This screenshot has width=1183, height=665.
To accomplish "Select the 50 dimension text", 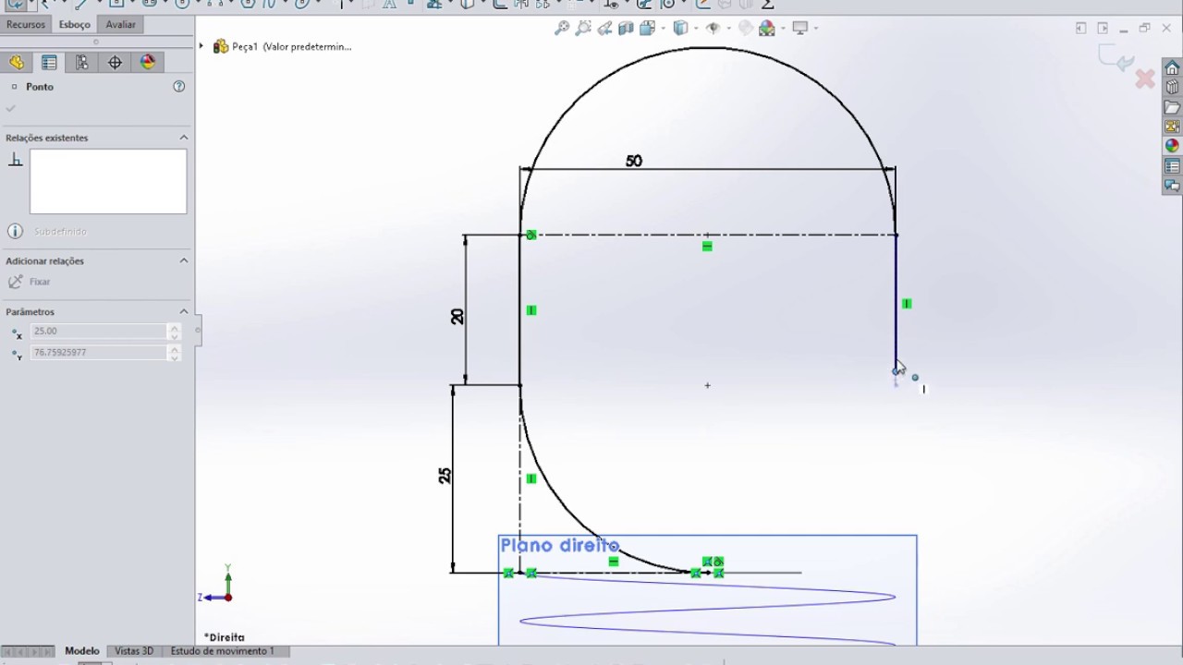I will [x=633, y=161].
